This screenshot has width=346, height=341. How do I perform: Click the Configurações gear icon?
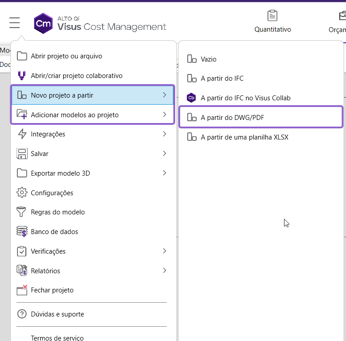click(22, 193)
